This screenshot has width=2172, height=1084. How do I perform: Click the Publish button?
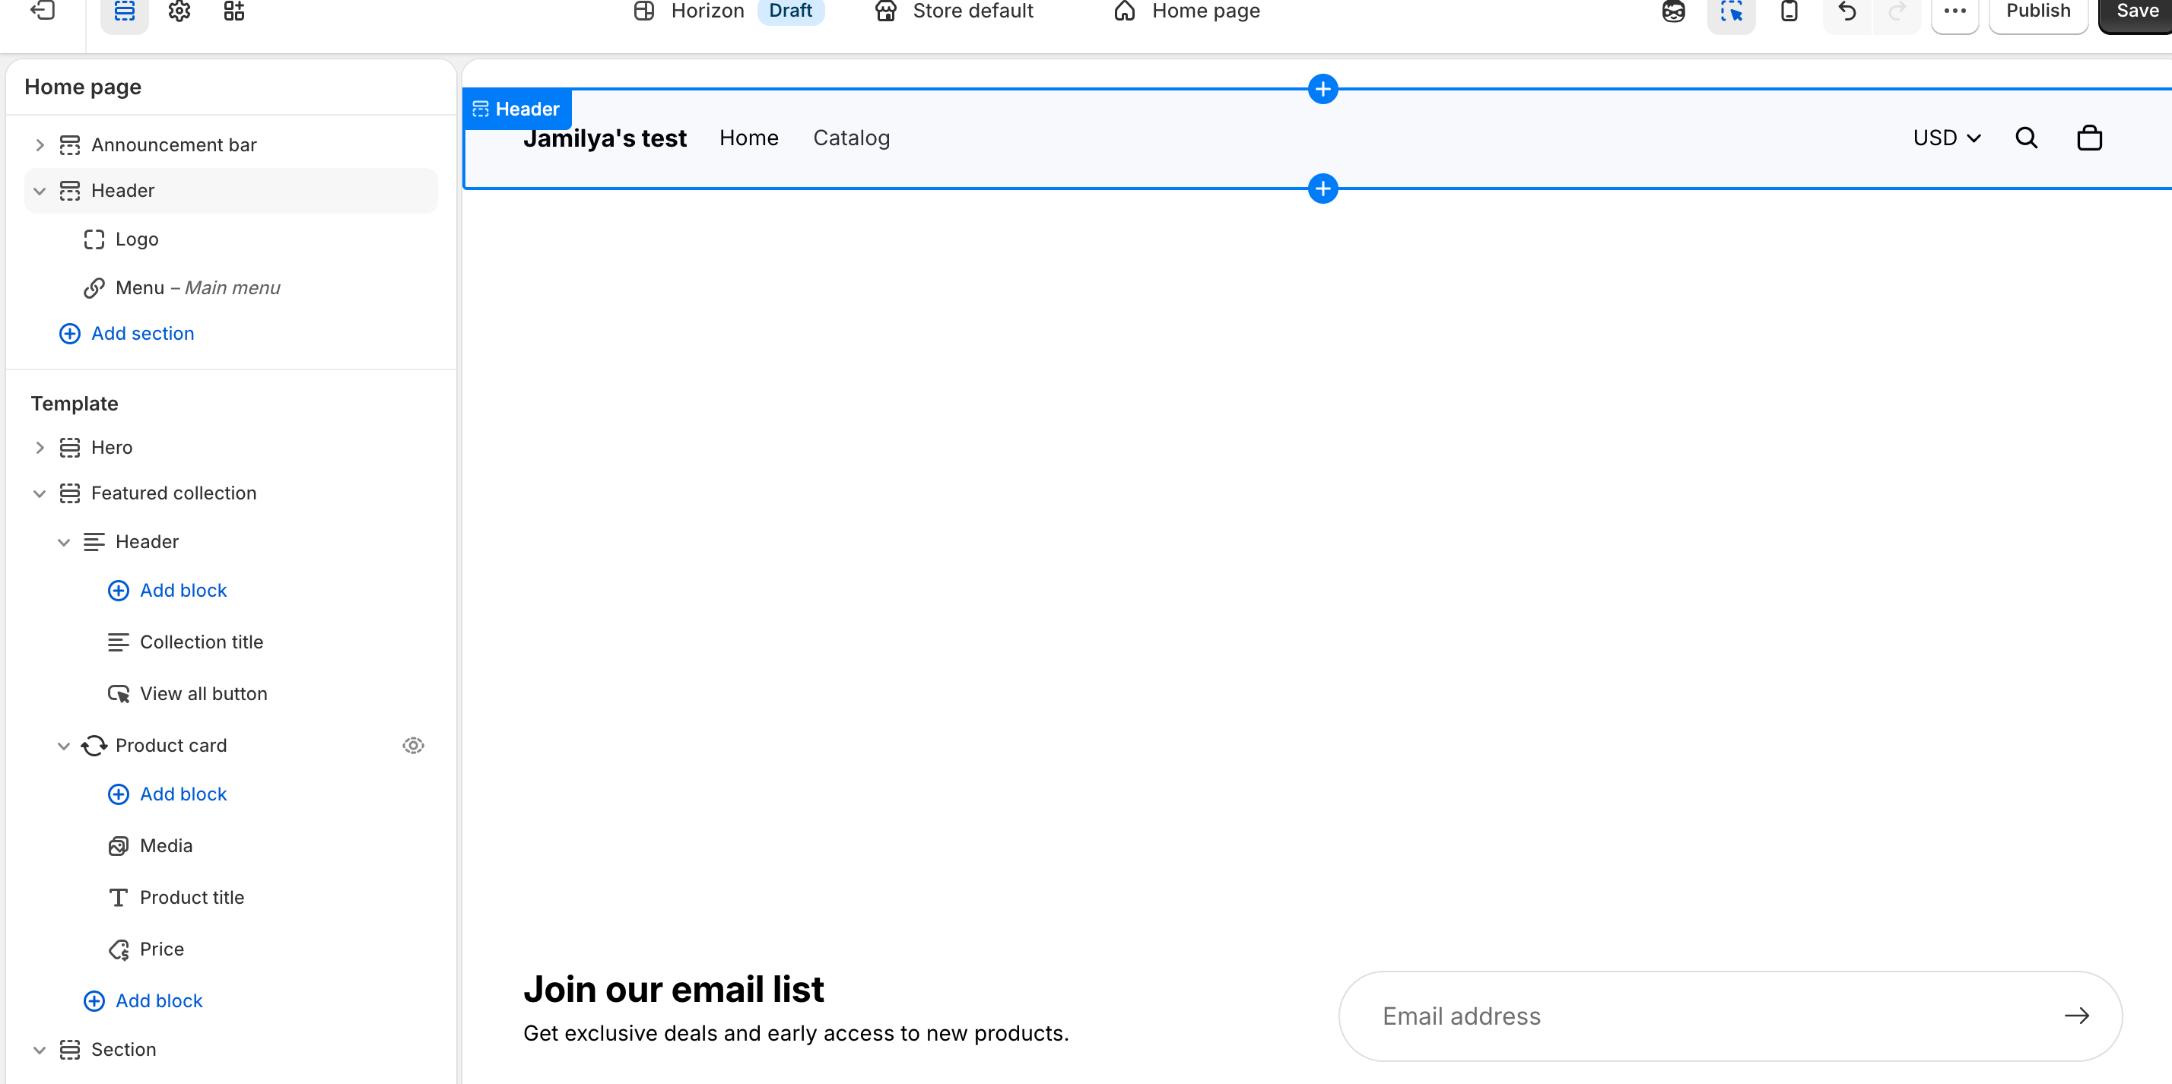[x=2037, y=11]
